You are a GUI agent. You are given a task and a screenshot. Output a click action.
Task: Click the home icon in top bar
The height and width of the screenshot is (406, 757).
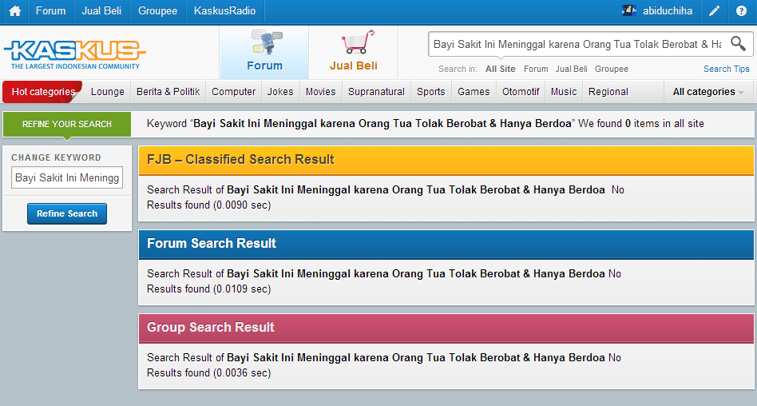pos(15,11)
